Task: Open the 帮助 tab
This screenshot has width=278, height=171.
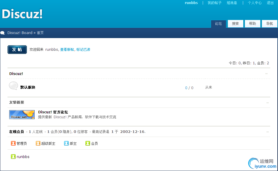Action: pyautogui.click(x=253, y=24)
